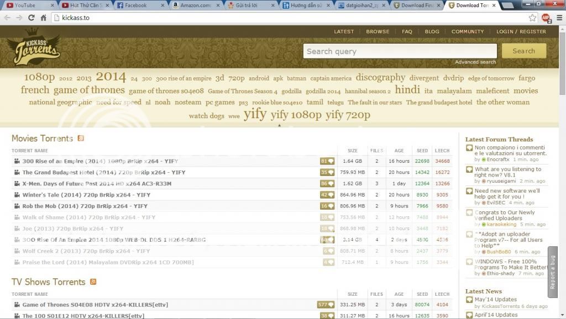This screenshot has width=566, height=319.
Task: Open comments for The Grand Budapest Hotel
Action: 327,172
